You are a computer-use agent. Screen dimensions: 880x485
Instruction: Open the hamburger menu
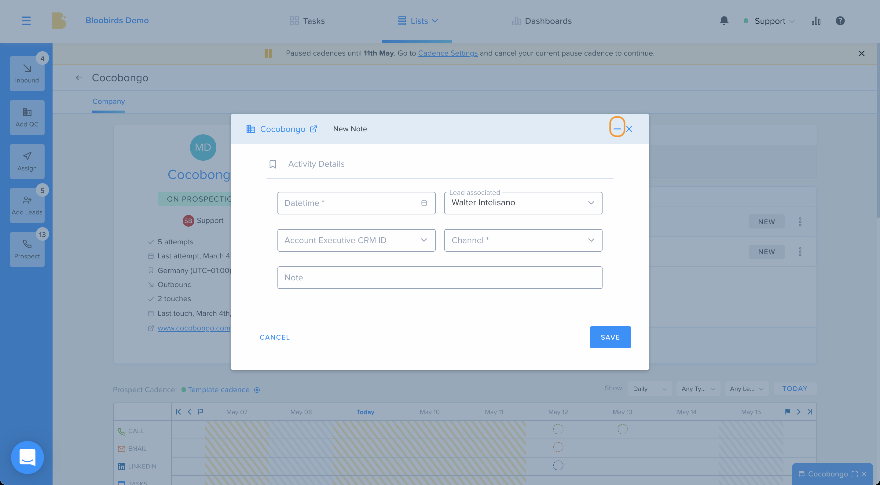click(26, 21)
